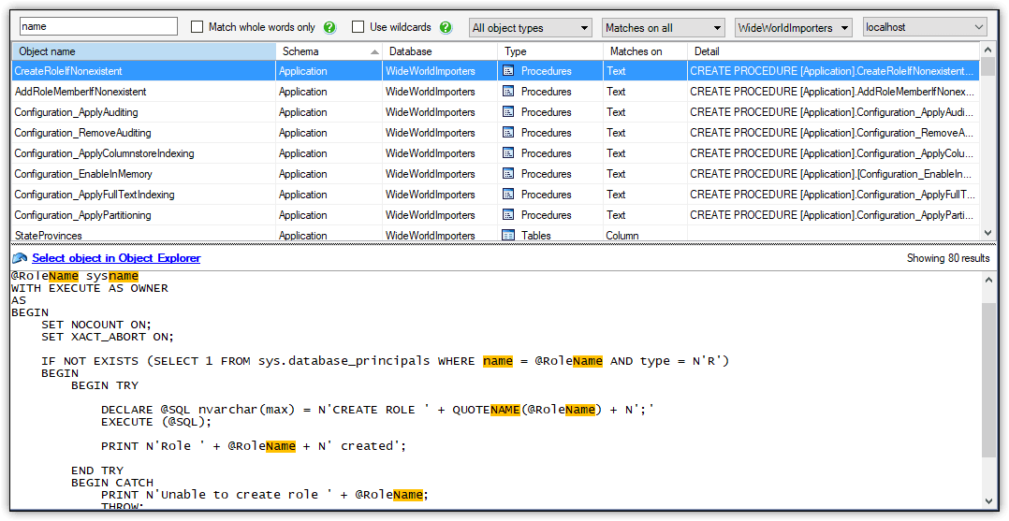The image size is (1009, 521).
Task: Click procedure icon in Configuration_ApplyPartitioning row
Action: coord(509,215)
